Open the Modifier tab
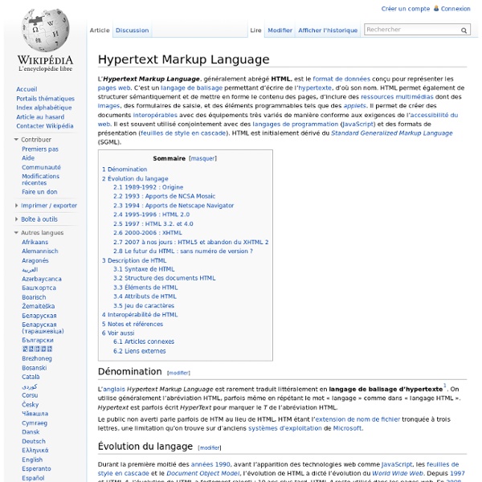Image resolution: width=482 pixels, height=482 pixels. (280, 31)
